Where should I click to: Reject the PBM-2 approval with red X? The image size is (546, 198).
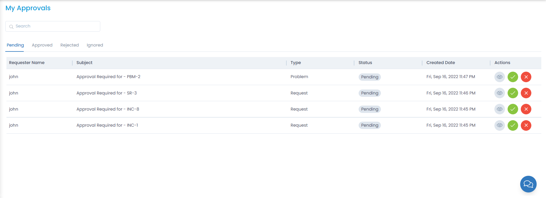[x=526, y=77]
